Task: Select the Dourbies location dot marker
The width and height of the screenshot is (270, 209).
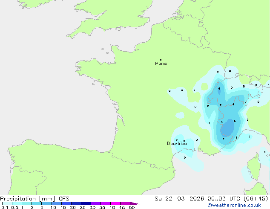Action: point(177,140)
